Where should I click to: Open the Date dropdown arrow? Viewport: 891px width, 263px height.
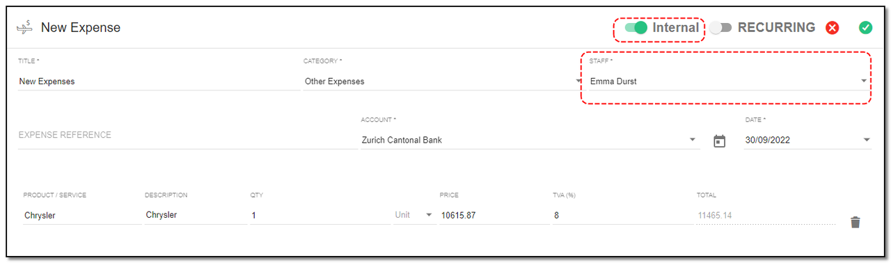tap(867, 140)
